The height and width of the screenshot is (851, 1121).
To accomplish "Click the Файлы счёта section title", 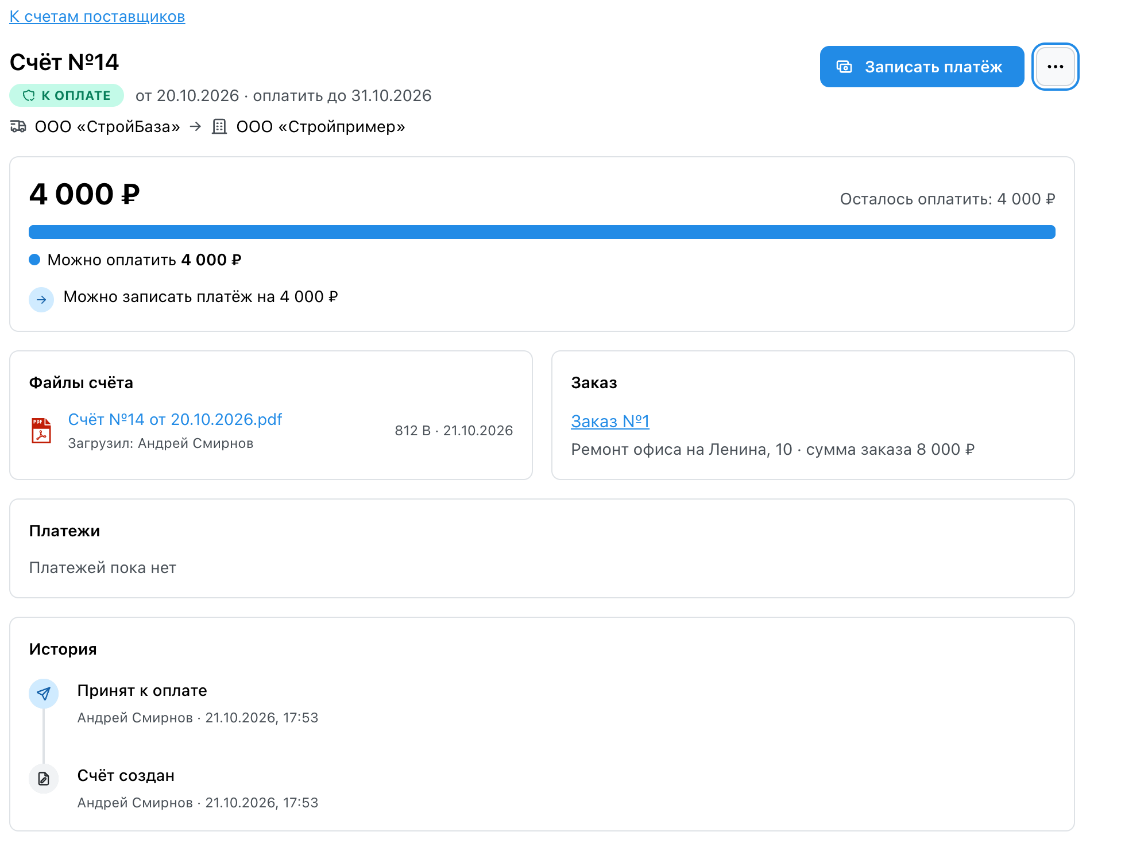I will click(x=81, y=383).
